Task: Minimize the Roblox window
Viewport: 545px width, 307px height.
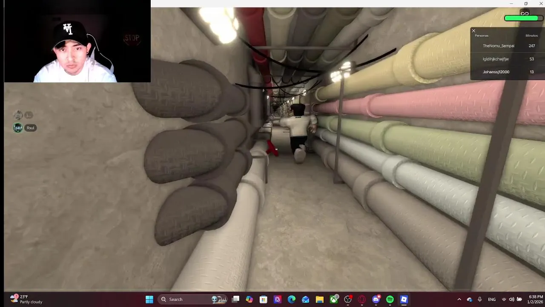Action: pos(511,3)
